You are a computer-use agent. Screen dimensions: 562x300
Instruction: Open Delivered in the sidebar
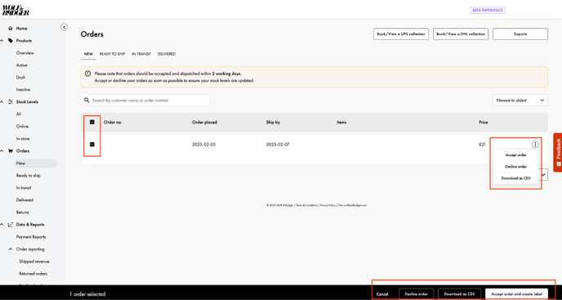(25, 200)
